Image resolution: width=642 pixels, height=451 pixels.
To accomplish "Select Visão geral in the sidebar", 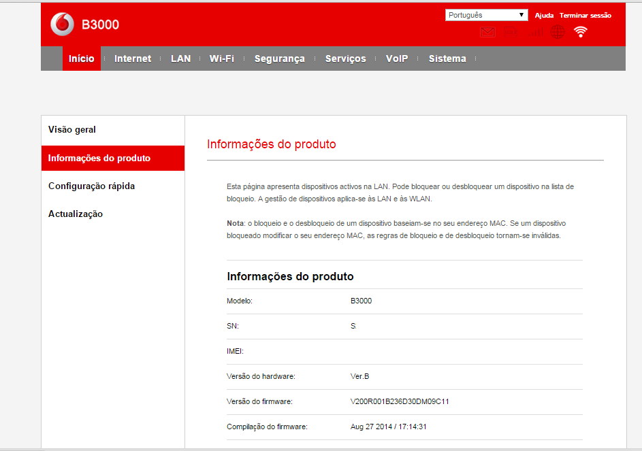I will pos(71,129).
